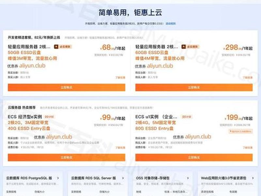Click the 轻量应用服务器 title on the 298元 card

point(157,47)
